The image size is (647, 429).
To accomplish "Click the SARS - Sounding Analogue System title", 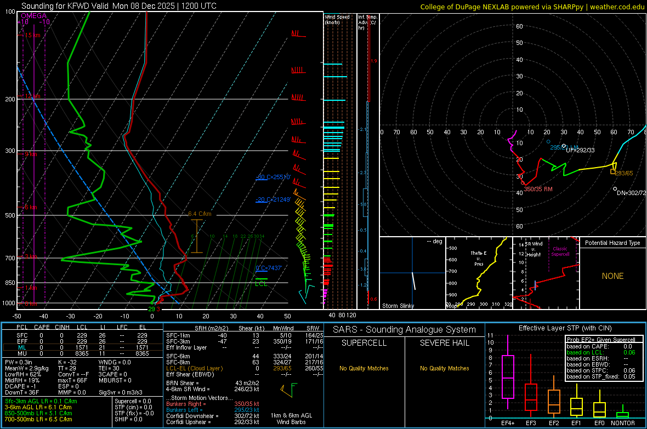I will (x=404, y=330).
